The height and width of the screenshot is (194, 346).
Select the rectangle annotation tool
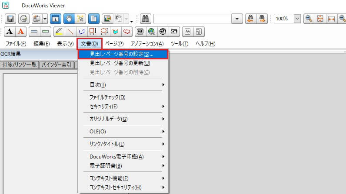tap(93, 32)
